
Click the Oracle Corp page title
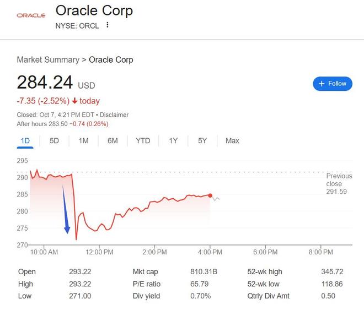(x=94, y=10)
